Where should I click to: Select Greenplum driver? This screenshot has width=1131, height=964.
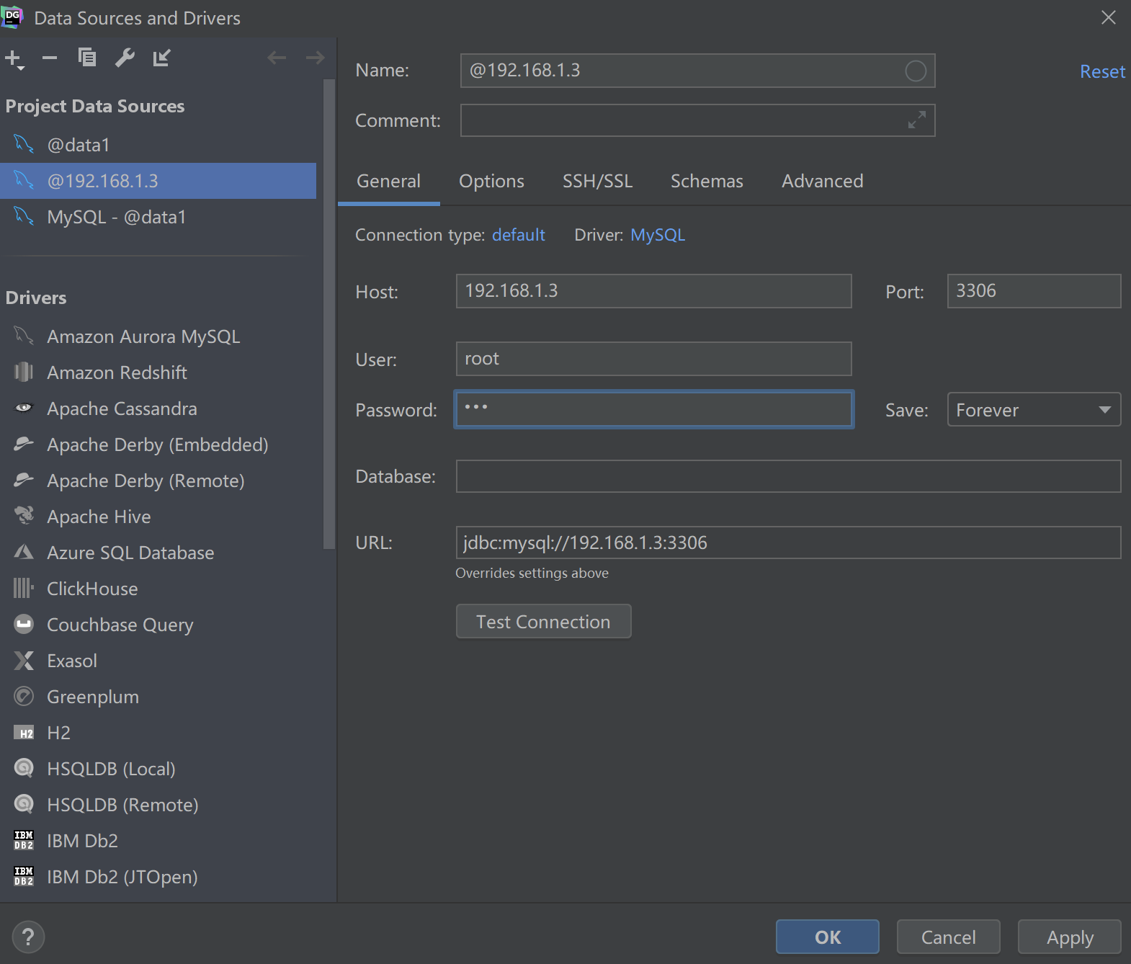[x=158, y=697]
